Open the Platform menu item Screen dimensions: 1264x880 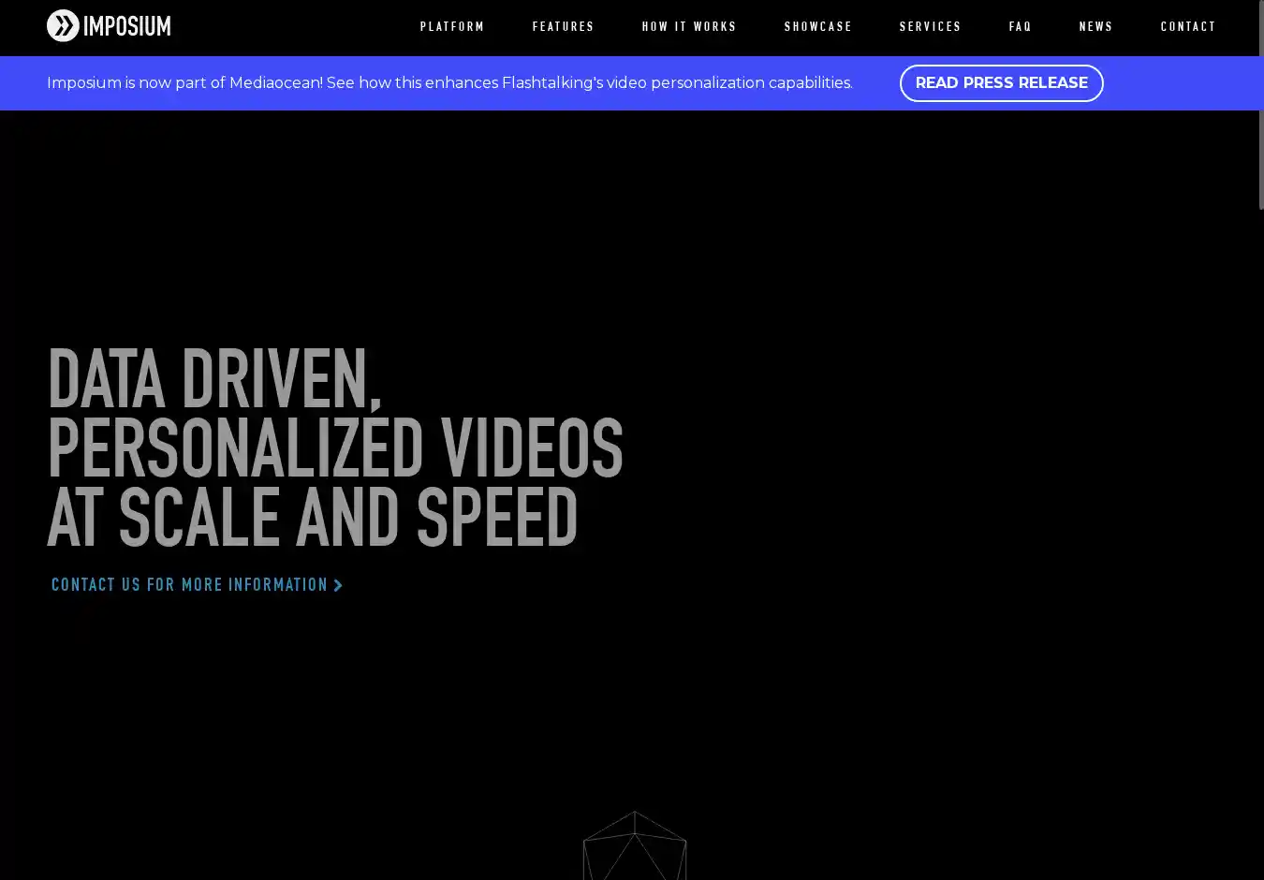pos(452,27)
